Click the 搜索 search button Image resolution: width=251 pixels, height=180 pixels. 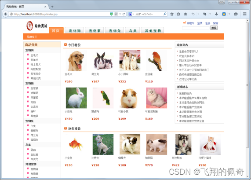[214, 28]
